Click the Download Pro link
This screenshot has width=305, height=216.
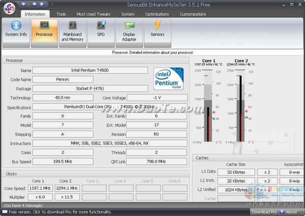[x=264, y=212]
